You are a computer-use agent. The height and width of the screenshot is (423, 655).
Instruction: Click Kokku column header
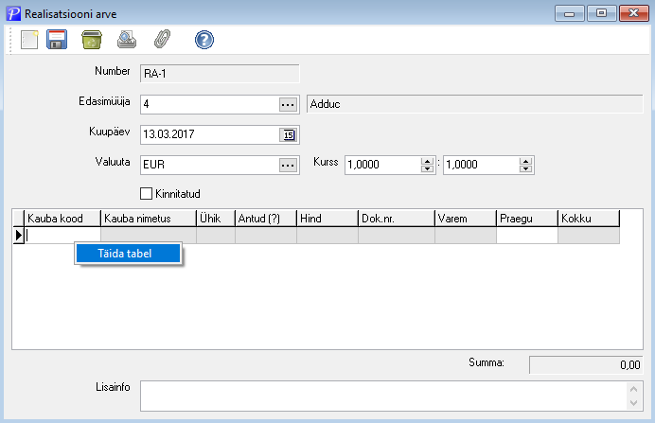click(x=589, y=219)
